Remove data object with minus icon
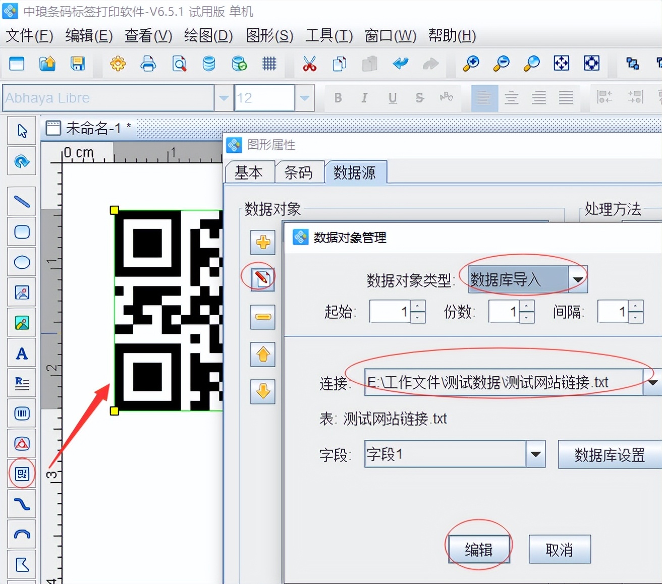Viewport: 662px width, 584px height. tap(263, 317)
